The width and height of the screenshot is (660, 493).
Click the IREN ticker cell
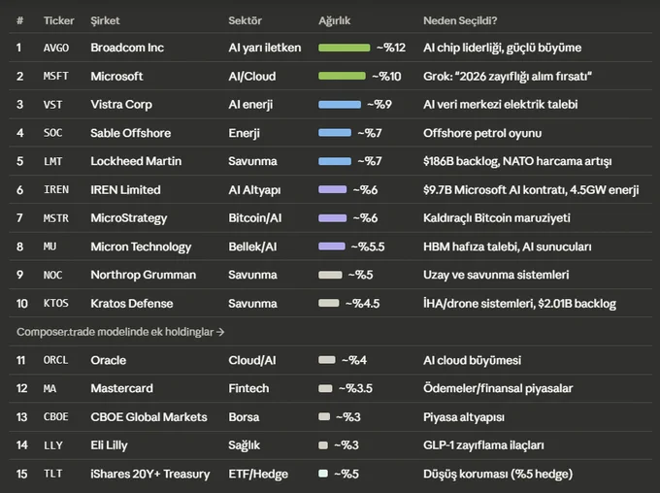56,190
